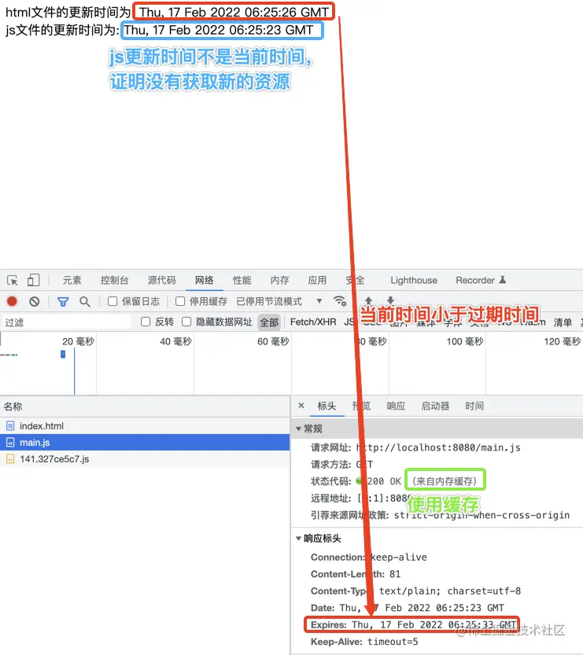Select 141.327ce5c7.js in the request list
The image size is (583, 655).
tap(145, 459)
